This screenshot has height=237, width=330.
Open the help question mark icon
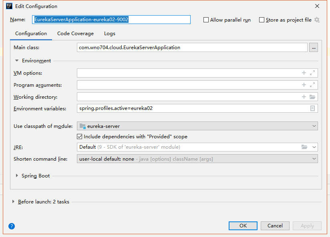[x=12, y=226]
